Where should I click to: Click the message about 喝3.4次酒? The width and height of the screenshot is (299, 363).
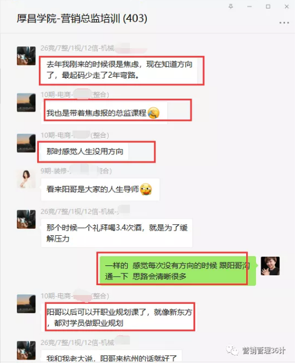117,233
